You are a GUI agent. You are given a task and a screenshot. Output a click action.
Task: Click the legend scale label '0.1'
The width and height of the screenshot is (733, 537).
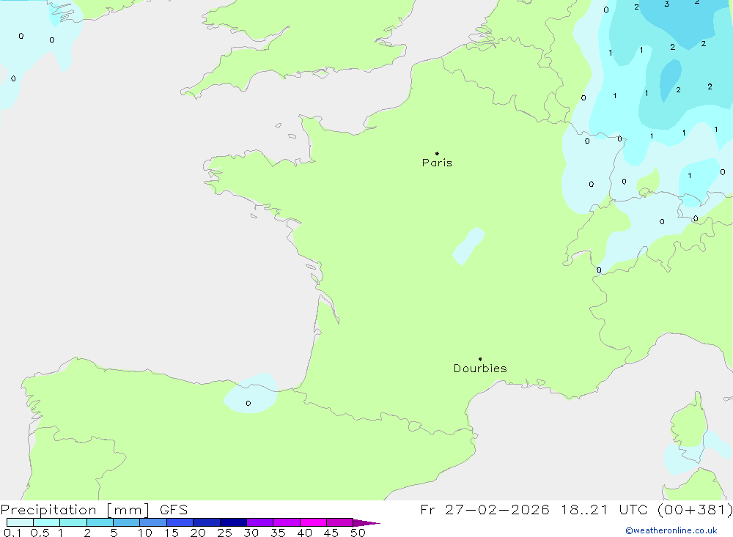coord(12,533)
